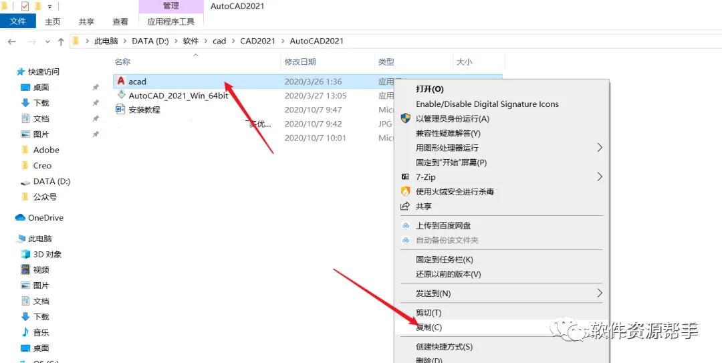Image resolution: width=722 pixels, height=363 pixels.
Task: Navigate to CAD2021 breadcrumb
Action: click(257, 41)
